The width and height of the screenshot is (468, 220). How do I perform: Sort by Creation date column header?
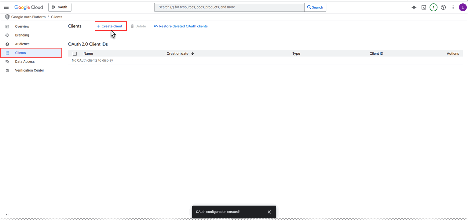point(177,54)
